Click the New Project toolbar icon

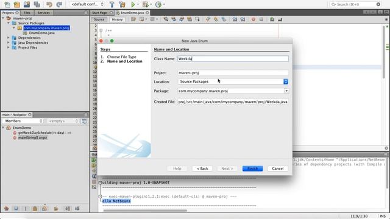click(x=17, y=4)
